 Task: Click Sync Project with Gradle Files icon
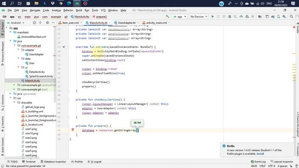point(273,17)
